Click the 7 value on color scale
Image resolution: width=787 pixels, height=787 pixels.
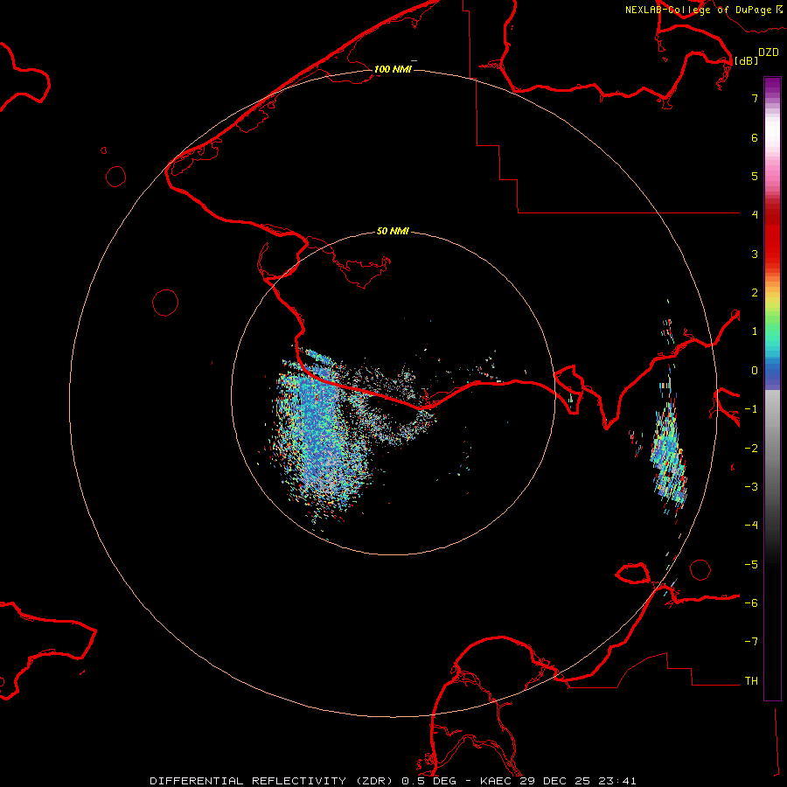click(755, 99)
